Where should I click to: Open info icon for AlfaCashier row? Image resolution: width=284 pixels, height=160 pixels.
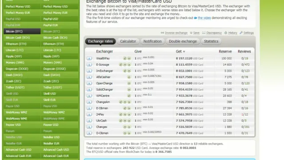[89, 77]
